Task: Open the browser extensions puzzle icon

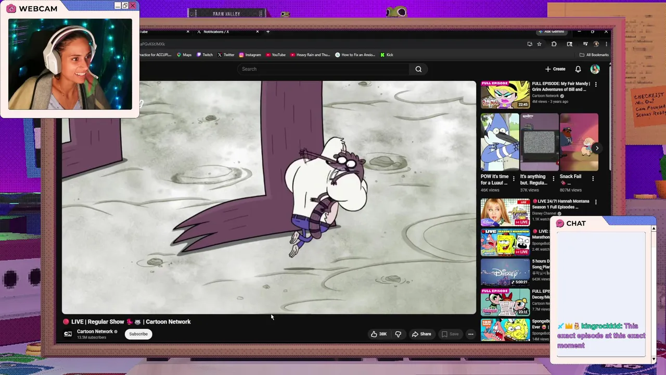Action: pyautogui.click(x=554, y=44)
